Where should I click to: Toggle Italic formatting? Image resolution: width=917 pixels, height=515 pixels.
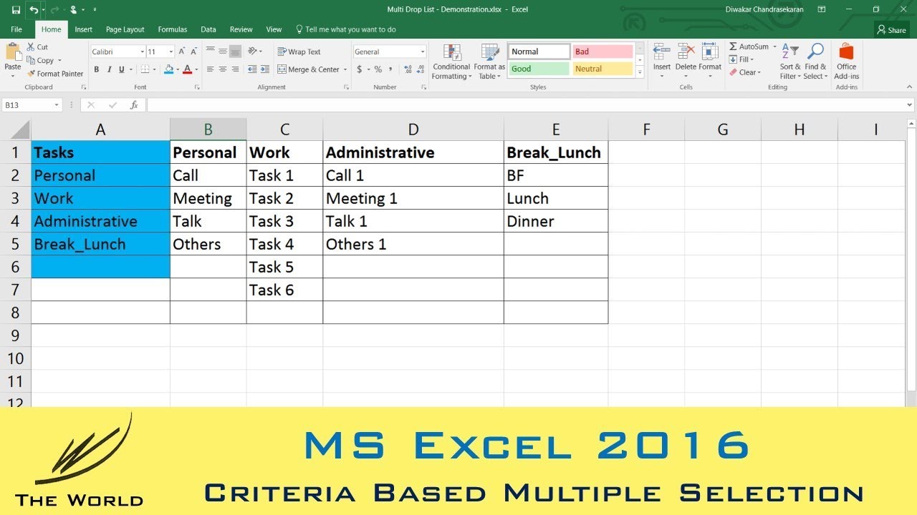coord(109,69)
